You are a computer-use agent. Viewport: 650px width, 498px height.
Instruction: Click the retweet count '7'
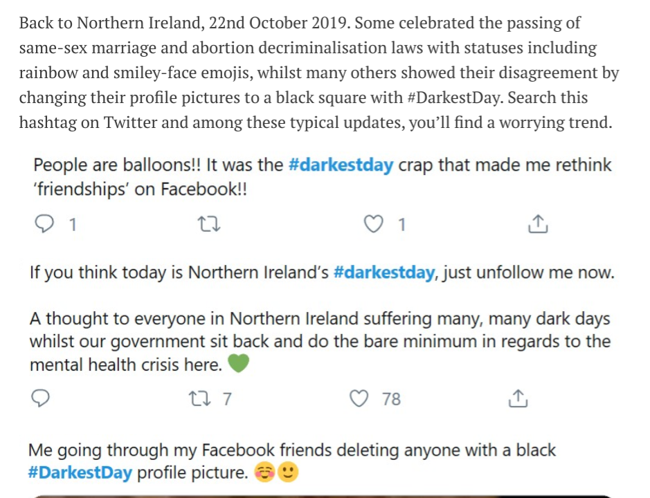pyautogui.click(x=226, y=399)
